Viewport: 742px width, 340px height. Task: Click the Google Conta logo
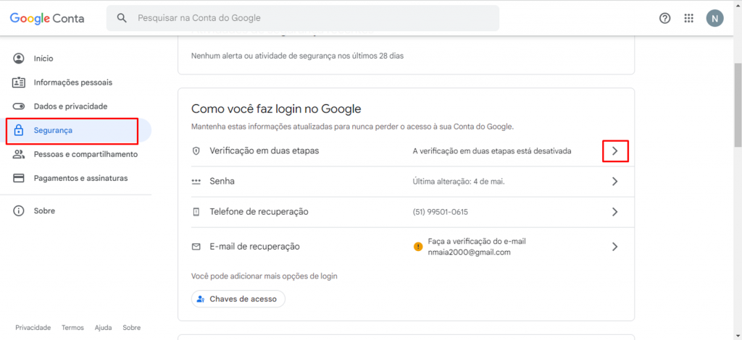(x=47, y=18)
